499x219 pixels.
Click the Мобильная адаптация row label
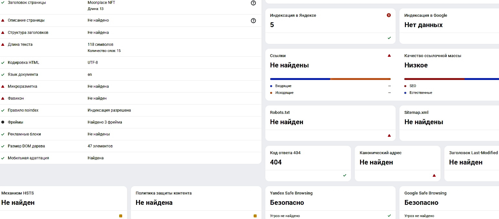pos(28,158)
